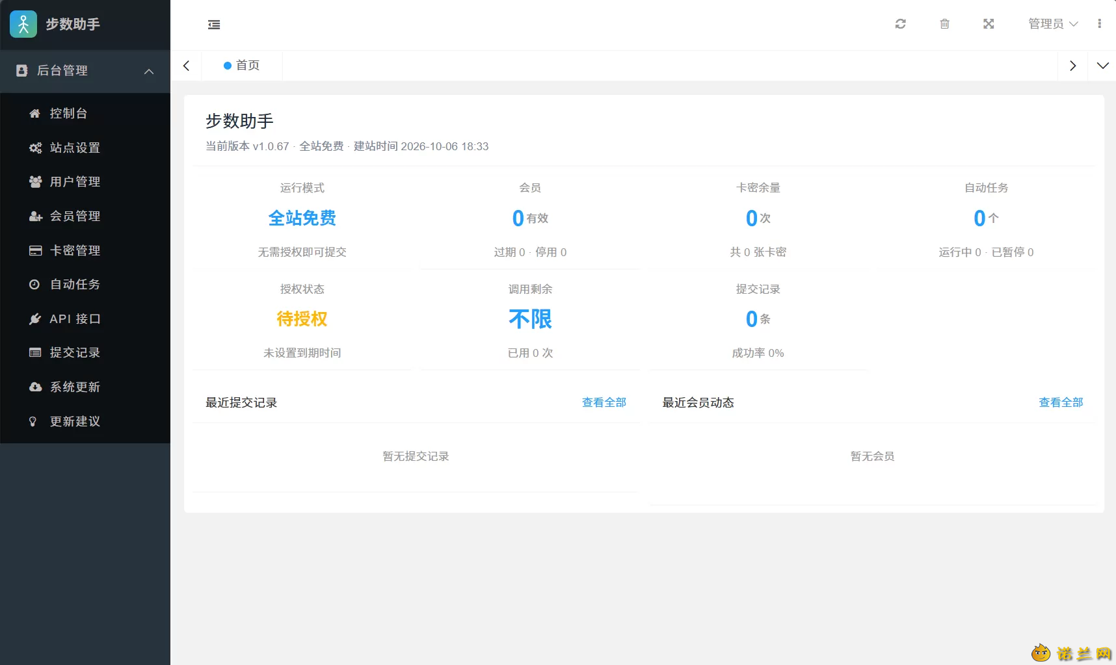Viewport: 1116px width, 665px height.
Task: Click the card icon beside 卡密管理
Action: (35, 250)
